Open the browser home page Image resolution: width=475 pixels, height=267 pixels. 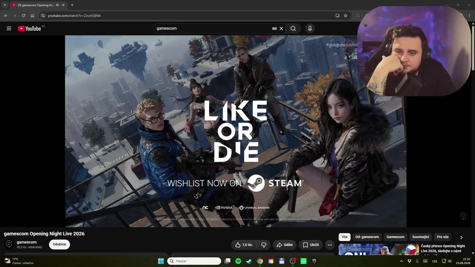coord(32,16)
